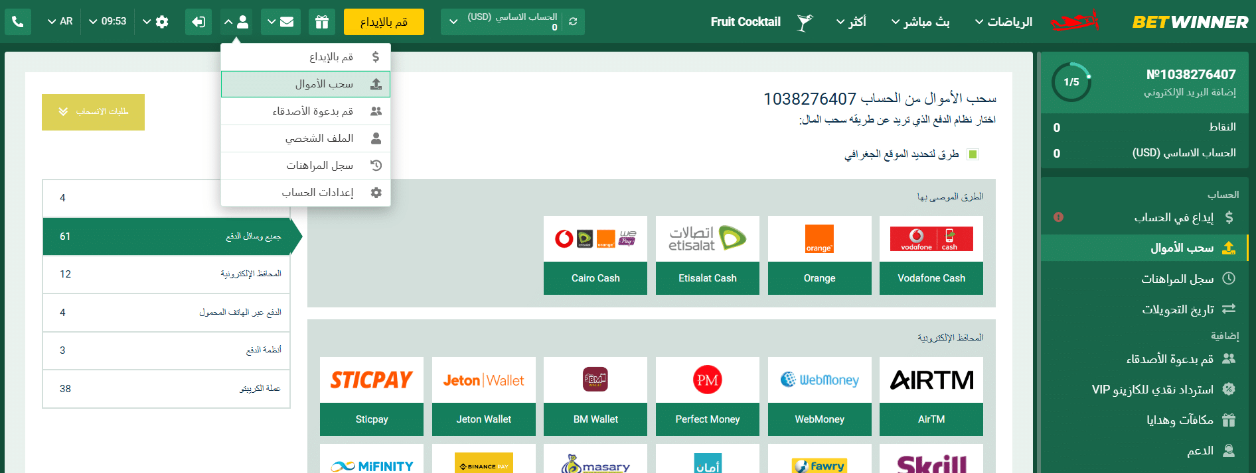
Task: Toggle the user profile dropdown
Action: (237, 22)
